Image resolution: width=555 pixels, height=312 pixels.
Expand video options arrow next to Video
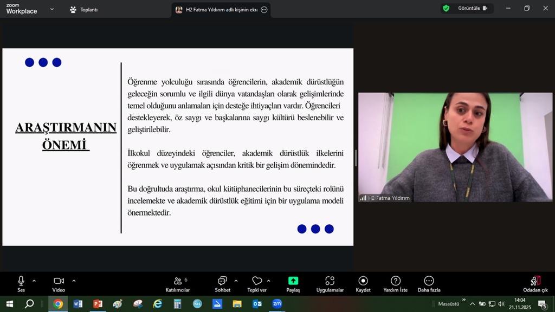(x=74, y=281)
